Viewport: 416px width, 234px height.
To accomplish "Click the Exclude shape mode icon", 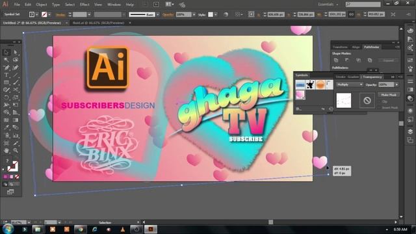I will 370,60.
